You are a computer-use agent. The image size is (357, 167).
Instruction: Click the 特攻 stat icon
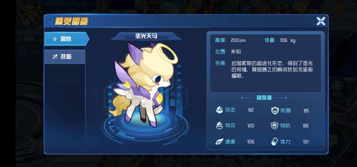coord(219,125)
